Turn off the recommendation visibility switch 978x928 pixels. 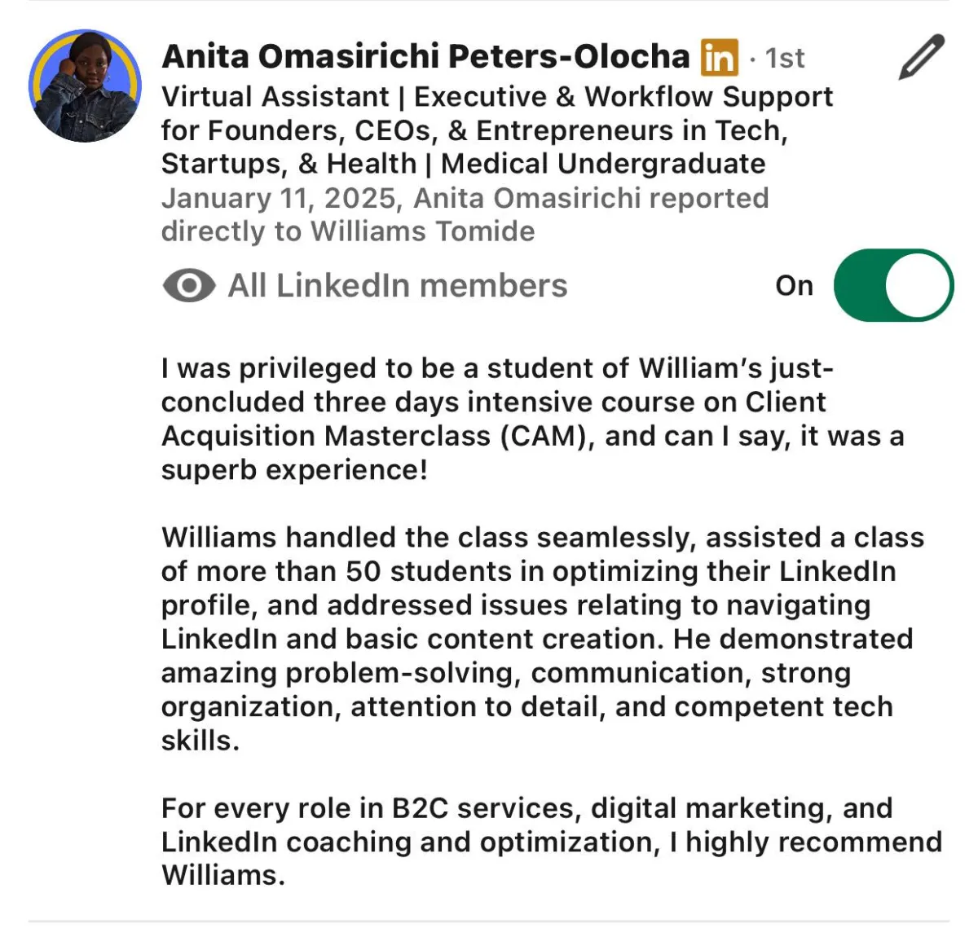click(893, 285)
